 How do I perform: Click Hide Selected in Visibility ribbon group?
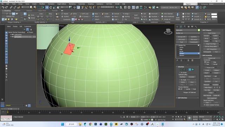click(x=167, y=14)
